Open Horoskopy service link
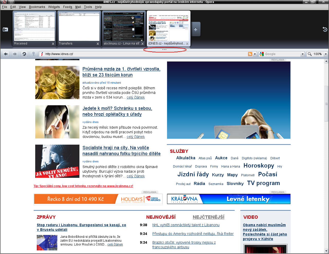The height and width of the screenshot is (254, 329). [259, 166]
